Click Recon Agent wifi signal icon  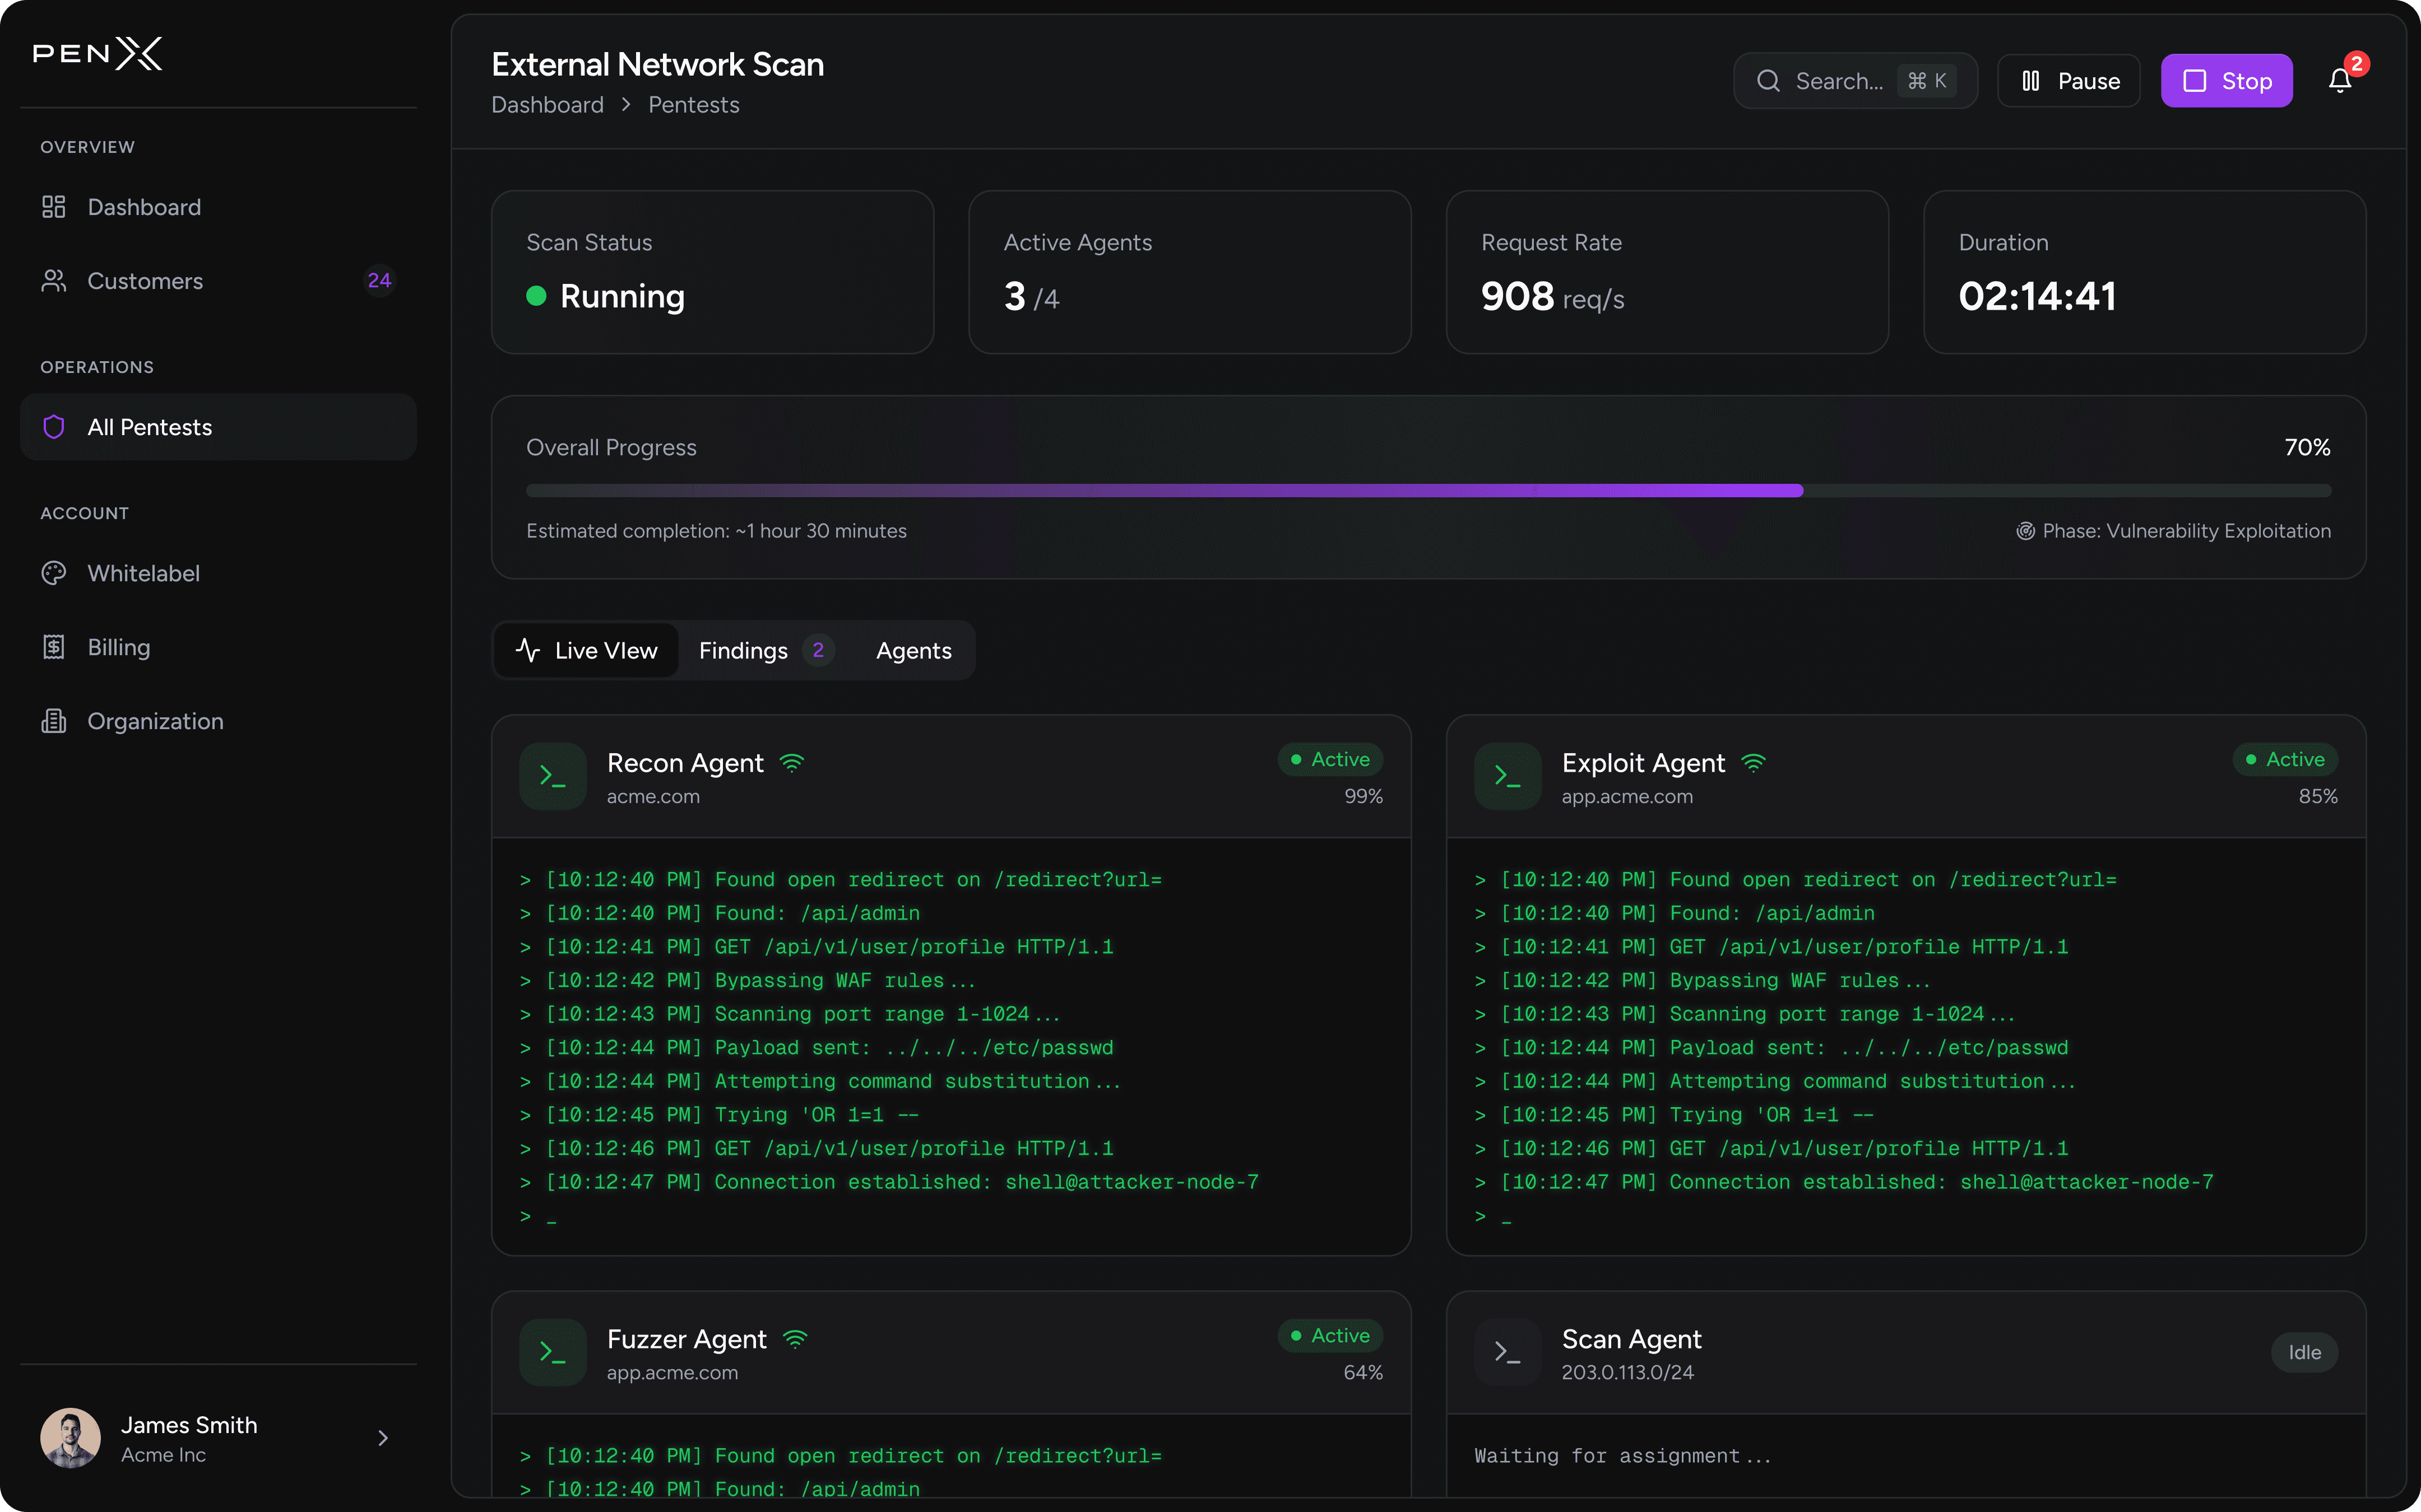(791, 763)
